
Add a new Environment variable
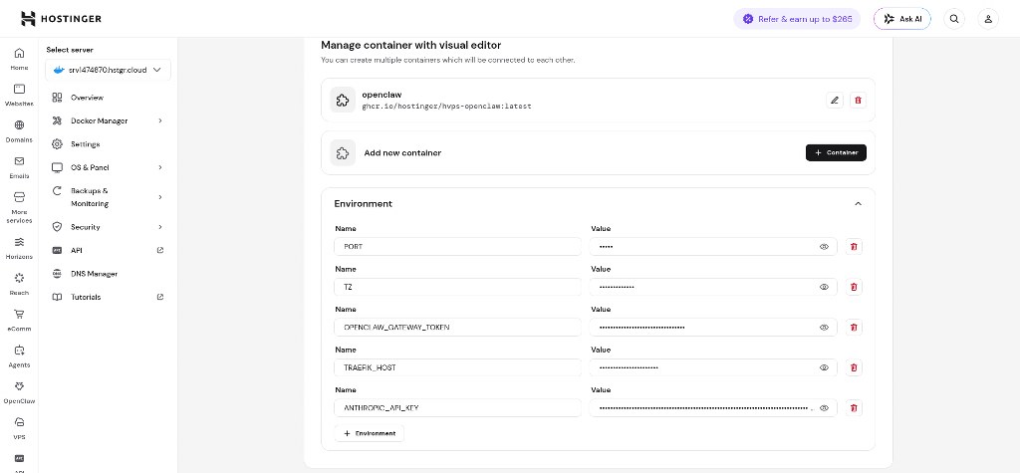tap(370, 433)
